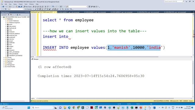Close the active SQLQuery23.sql tab

(x=56, y=12)
